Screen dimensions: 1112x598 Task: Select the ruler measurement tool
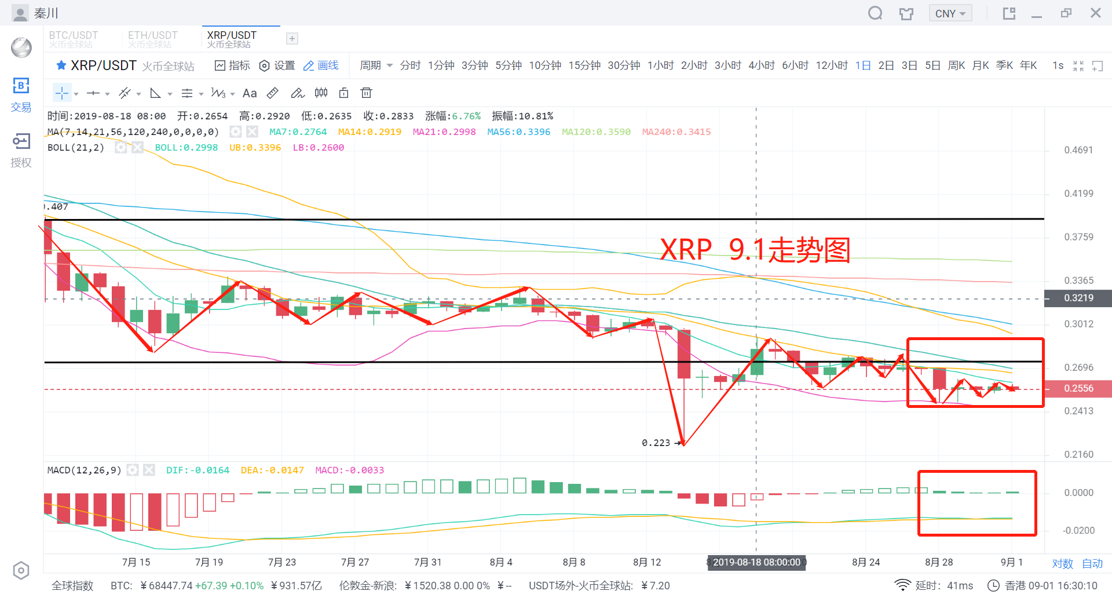[273, 93]
